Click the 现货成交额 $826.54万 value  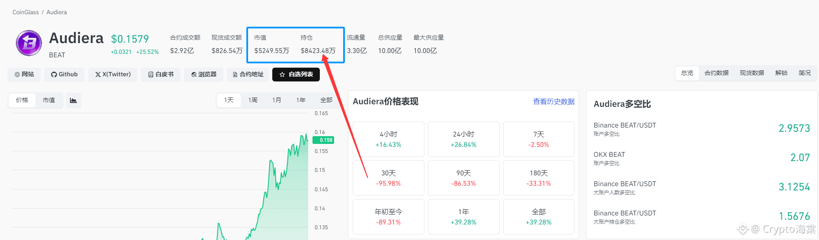[x=227, y=51]
